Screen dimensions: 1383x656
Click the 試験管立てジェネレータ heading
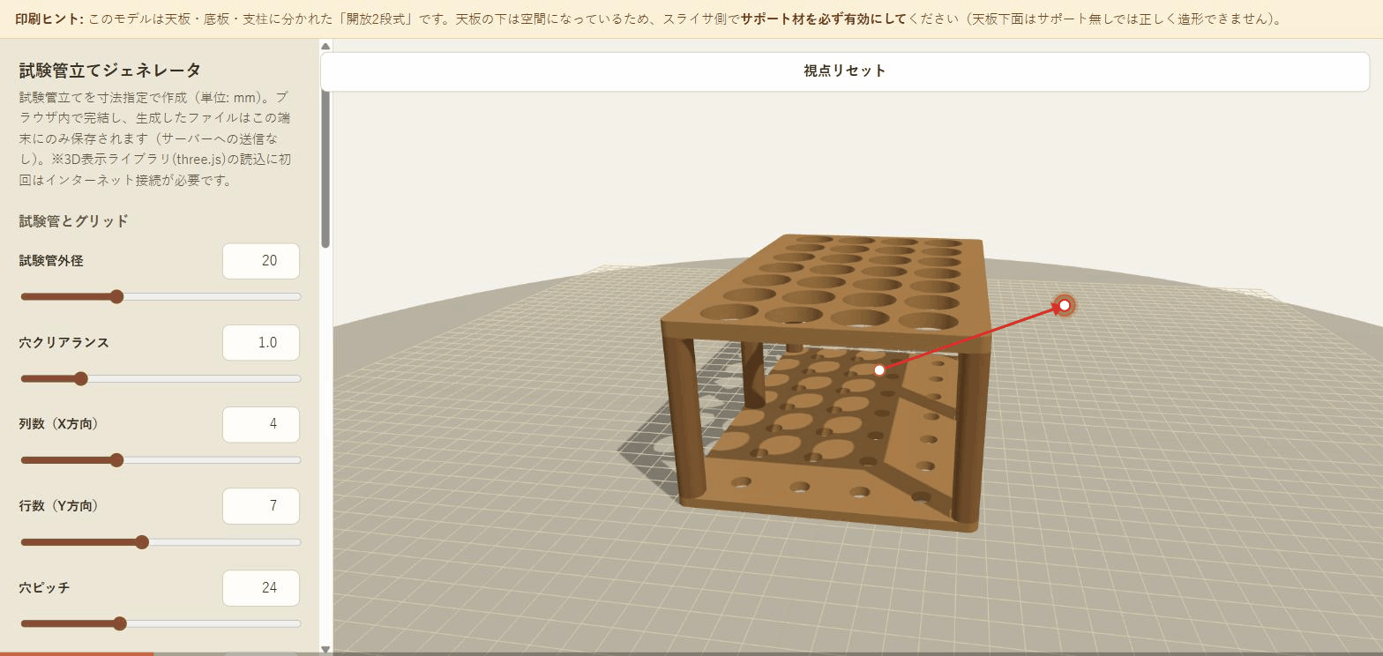coord(110,71)
